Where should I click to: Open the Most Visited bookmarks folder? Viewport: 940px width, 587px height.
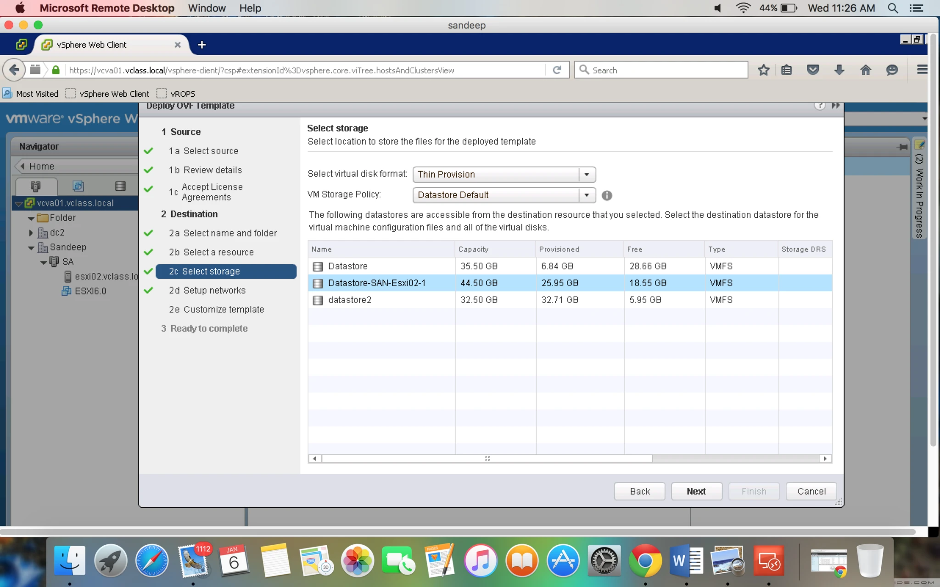[x=30, y=94]
